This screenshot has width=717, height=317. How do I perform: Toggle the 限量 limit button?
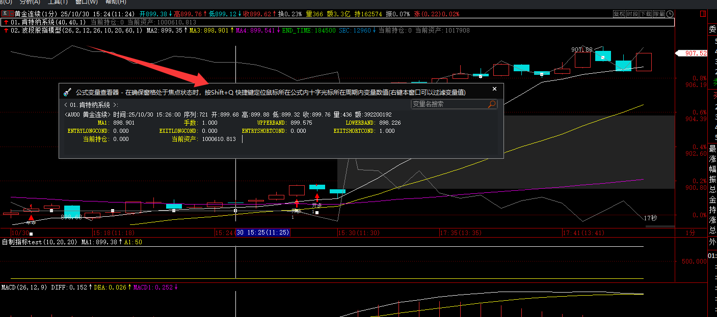click(659, 14)
